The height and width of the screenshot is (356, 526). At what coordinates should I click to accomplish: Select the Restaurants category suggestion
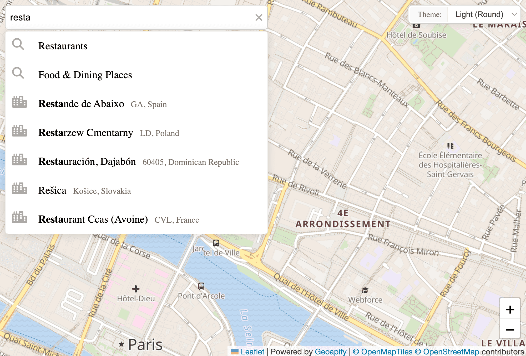(63, 46)
